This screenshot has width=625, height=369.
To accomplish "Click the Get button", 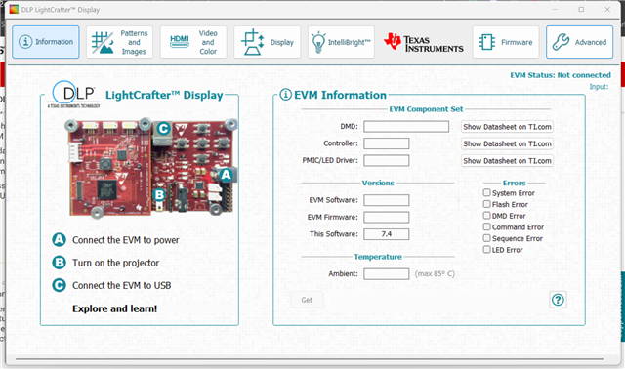I will pos(307,300).
